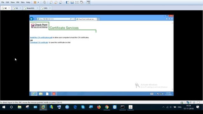
Task: Click the Check Point logo
Action: 39,26
